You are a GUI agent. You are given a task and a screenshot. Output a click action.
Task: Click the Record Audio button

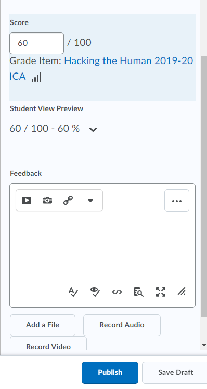coord(122,325)
